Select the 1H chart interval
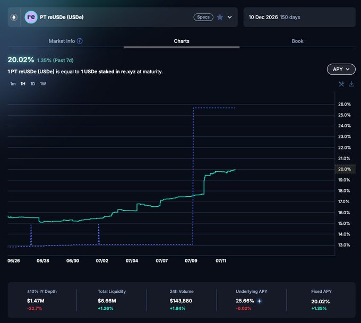Viewport: 361px width, 323px height. [23, 84]
